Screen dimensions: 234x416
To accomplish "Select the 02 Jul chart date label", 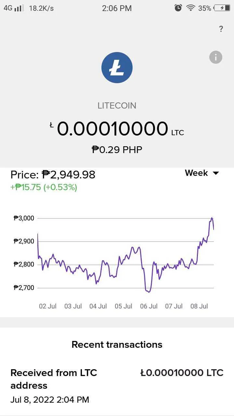I will tap(48, 306).
